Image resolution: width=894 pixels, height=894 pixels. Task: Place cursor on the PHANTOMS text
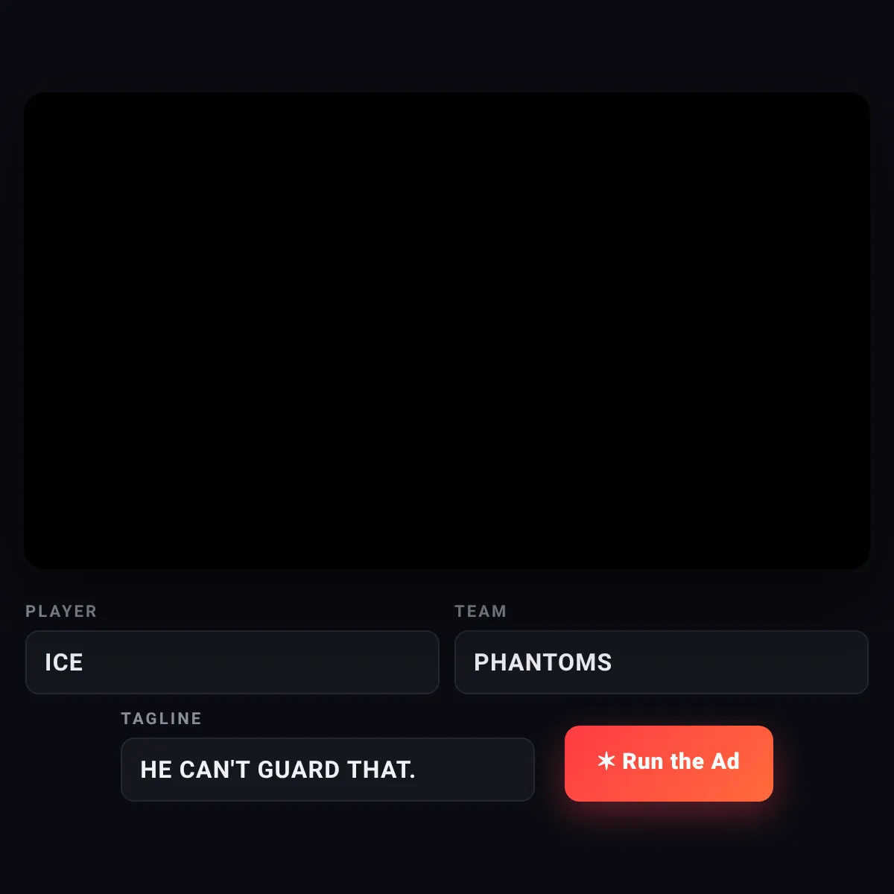543,662
